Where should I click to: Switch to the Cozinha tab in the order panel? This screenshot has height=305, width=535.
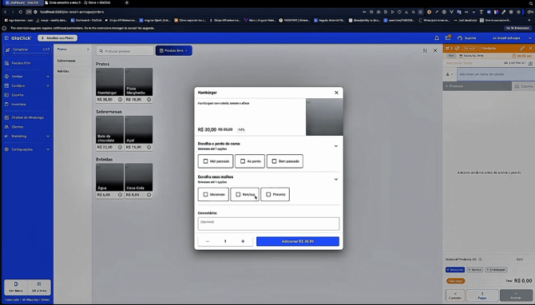[523, 86]
